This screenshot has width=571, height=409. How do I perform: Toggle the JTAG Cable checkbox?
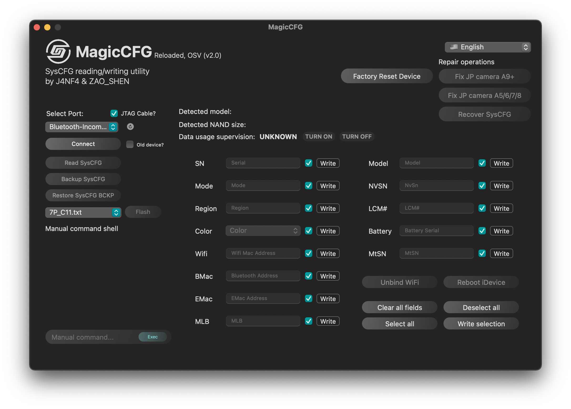[x=114, y=113]
